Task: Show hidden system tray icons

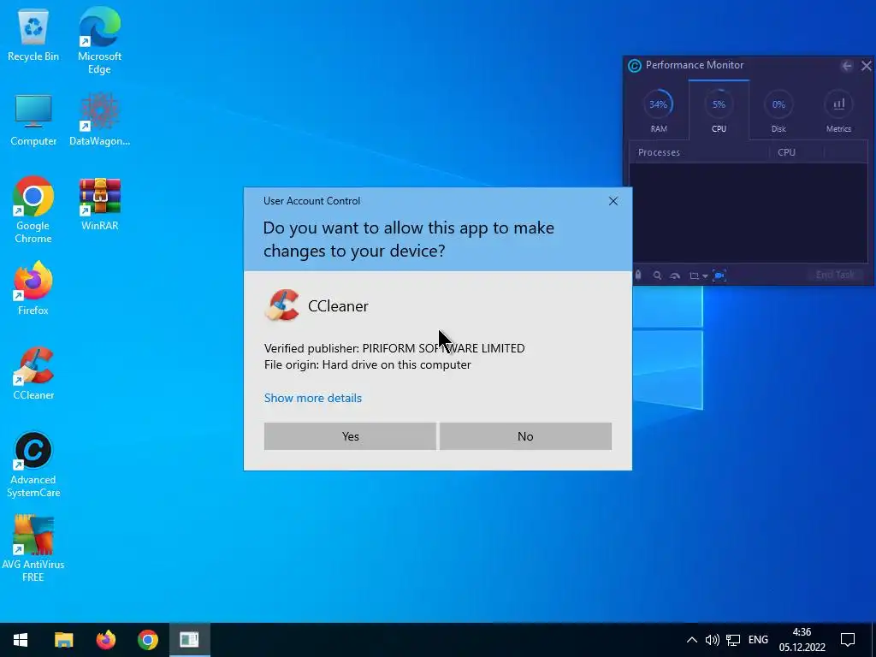Action: click(691, 640)
